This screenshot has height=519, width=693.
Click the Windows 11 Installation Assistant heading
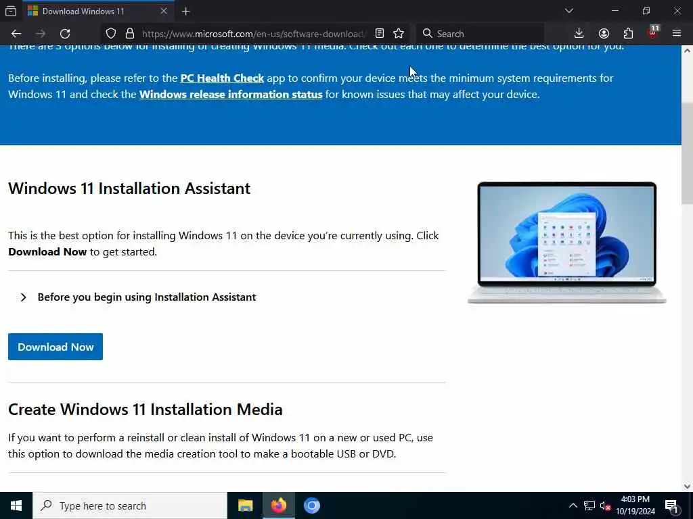tap(129, 189)
